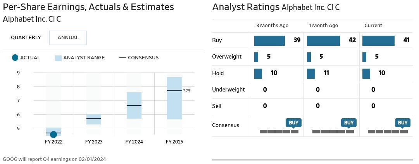The width and height of the screenshot is (419, 164).
Task: Click the FY 2023 analyst range bar
Action: 94,119
